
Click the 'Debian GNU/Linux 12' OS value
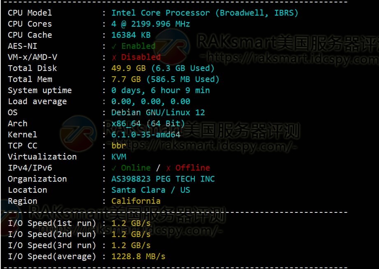pos(158,112)
